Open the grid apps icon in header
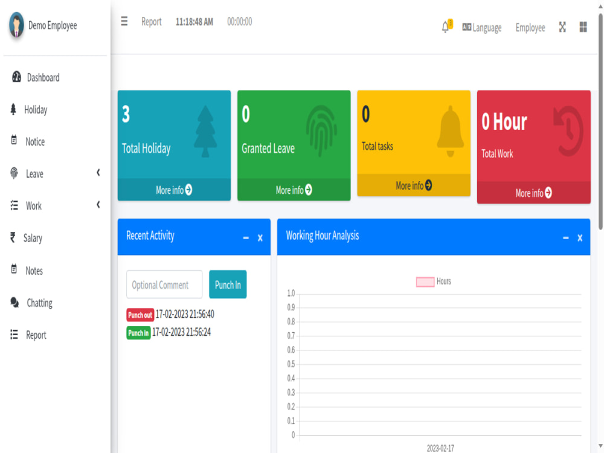Image resolution: width=604 pixels, height=453 pixels. (x=583, y=27)
